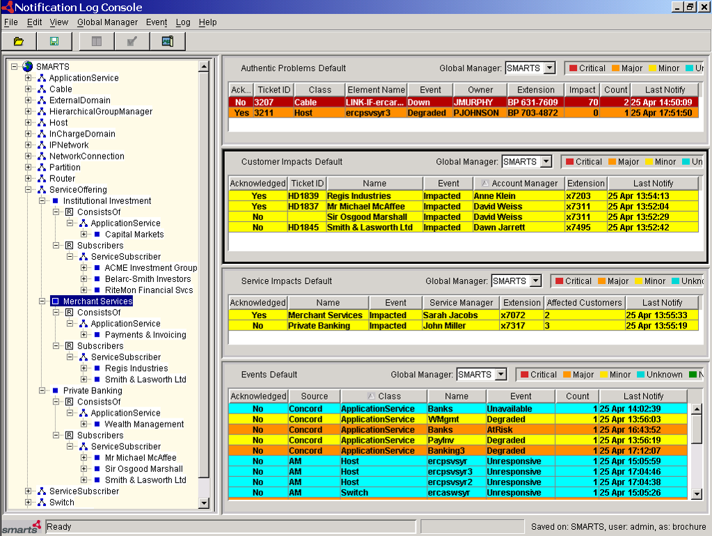Click the Unknown cyan swatch in Events Default
The height and width of the screenshot is (536, 712).
(x=641, y=375)
